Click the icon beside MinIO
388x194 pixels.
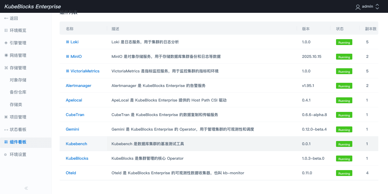click(67, 57)
